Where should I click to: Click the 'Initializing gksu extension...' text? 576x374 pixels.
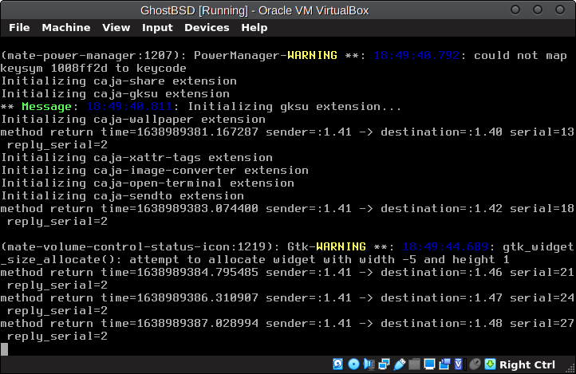[294, 106]
